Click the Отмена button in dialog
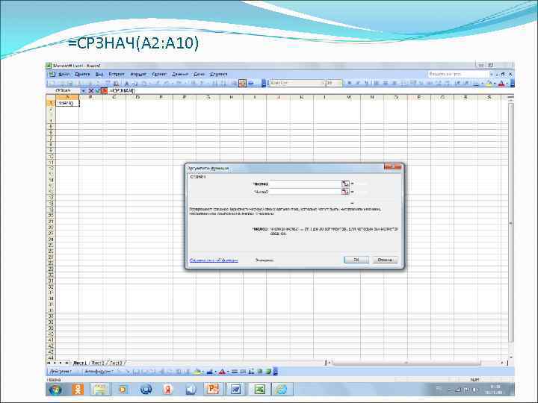 tap(385, 260)
